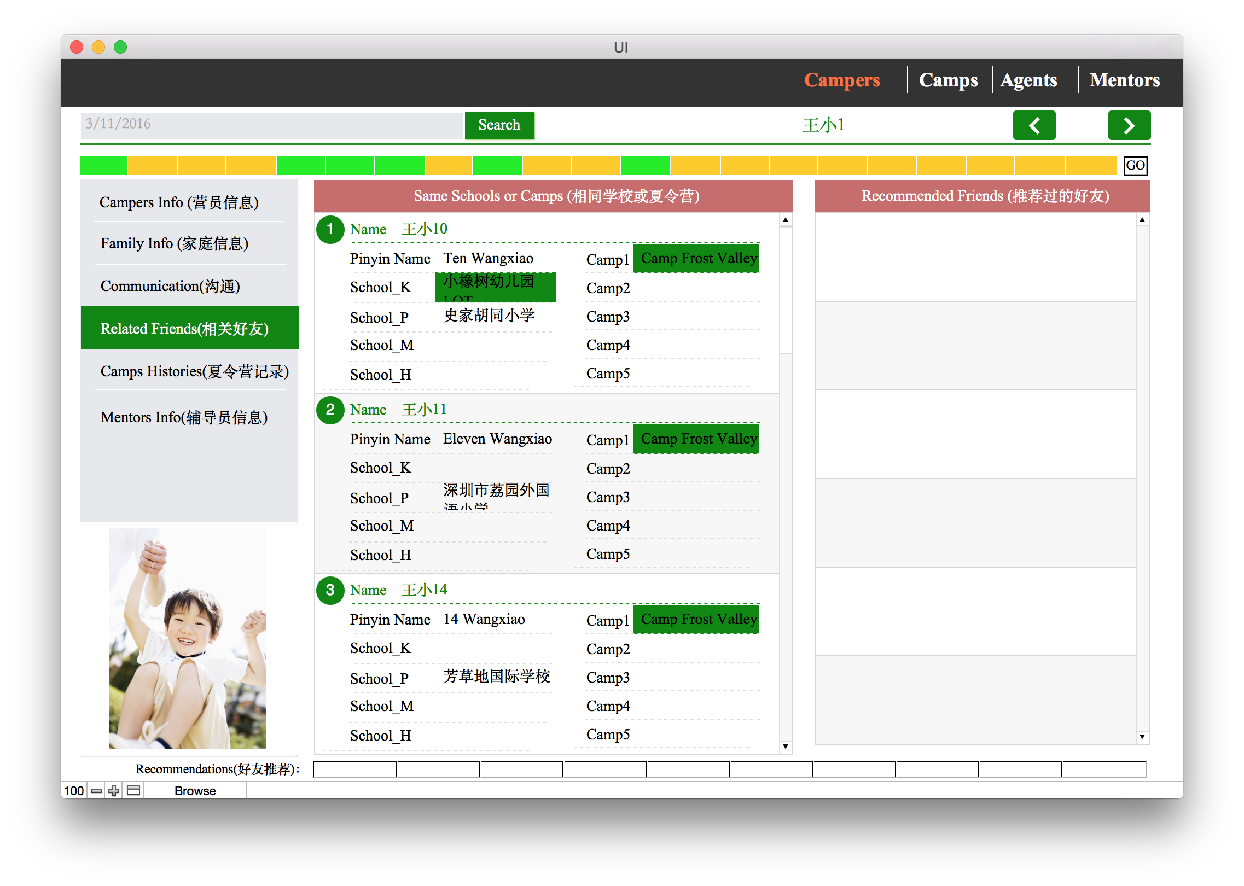1244x886 pixels.
Task: Switch to the Mentors tab
Action: [x=1124, y=80]
